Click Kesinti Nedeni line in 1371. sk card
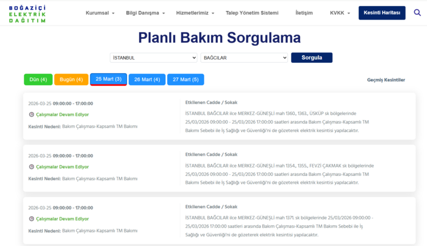 [x=83, y=231]
